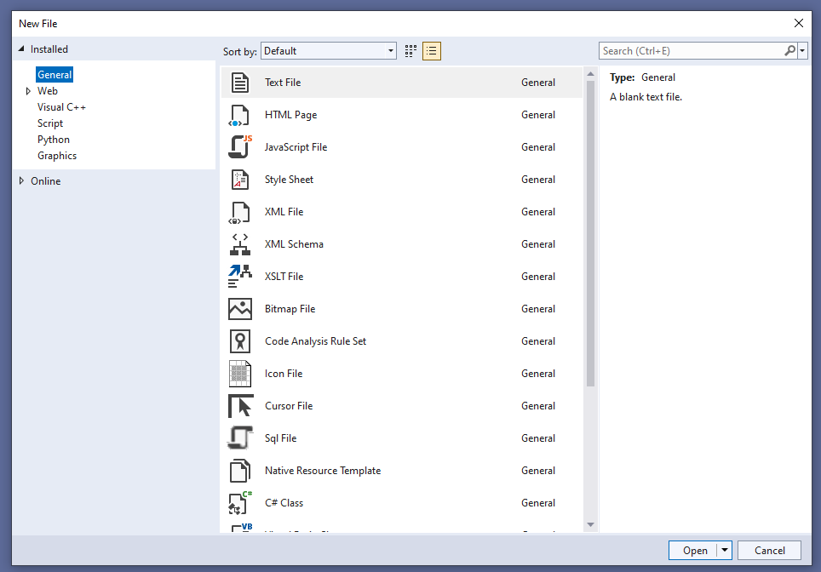The width and height of the screenshot is (821, 572).
Task: Click the search magnifier icon
Action: (x=789, y=51)
